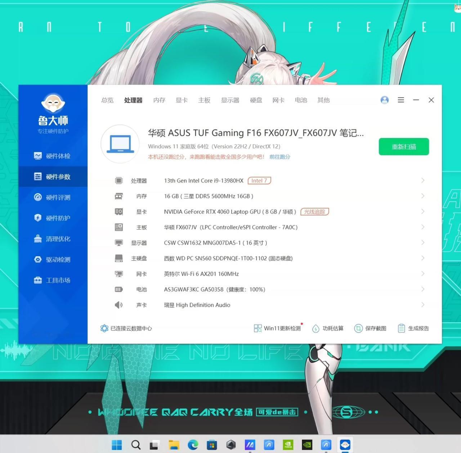Open 功耗估算 tool

tap(327, 328)
